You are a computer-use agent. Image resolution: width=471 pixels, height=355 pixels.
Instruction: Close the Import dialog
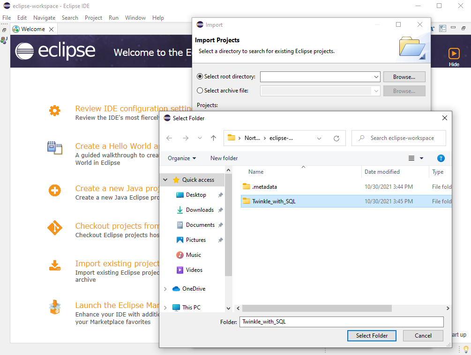point(420,24)
